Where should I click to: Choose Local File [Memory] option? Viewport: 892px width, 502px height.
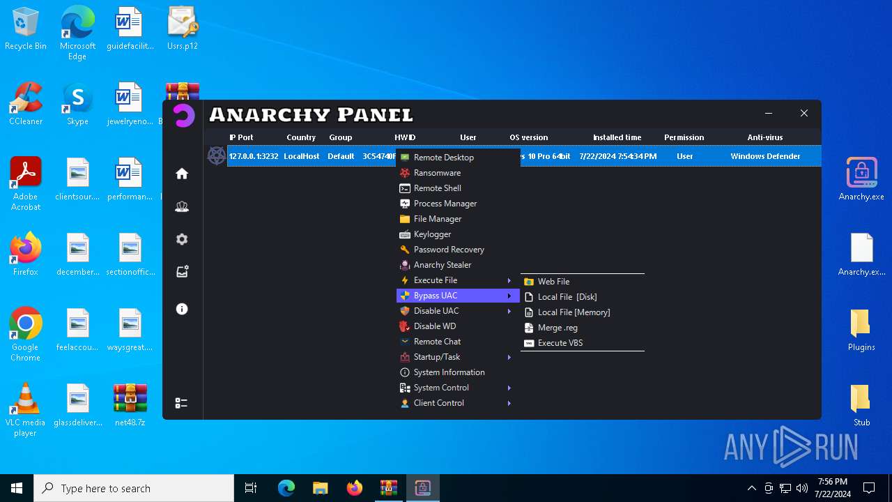pos(583,312)
